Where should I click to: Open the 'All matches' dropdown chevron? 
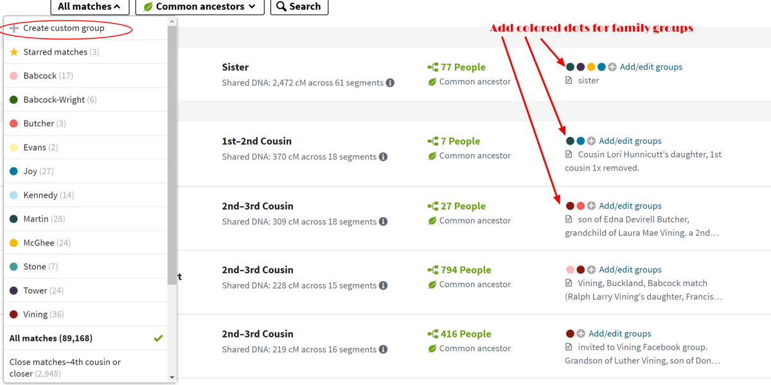(x=118, y=6)
